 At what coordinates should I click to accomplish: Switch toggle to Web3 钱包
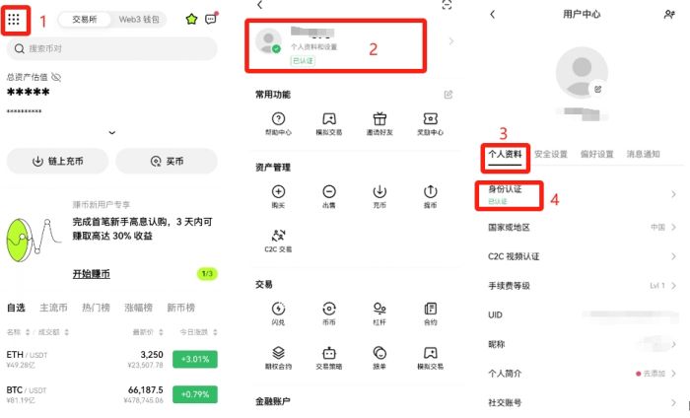point(139,20)
